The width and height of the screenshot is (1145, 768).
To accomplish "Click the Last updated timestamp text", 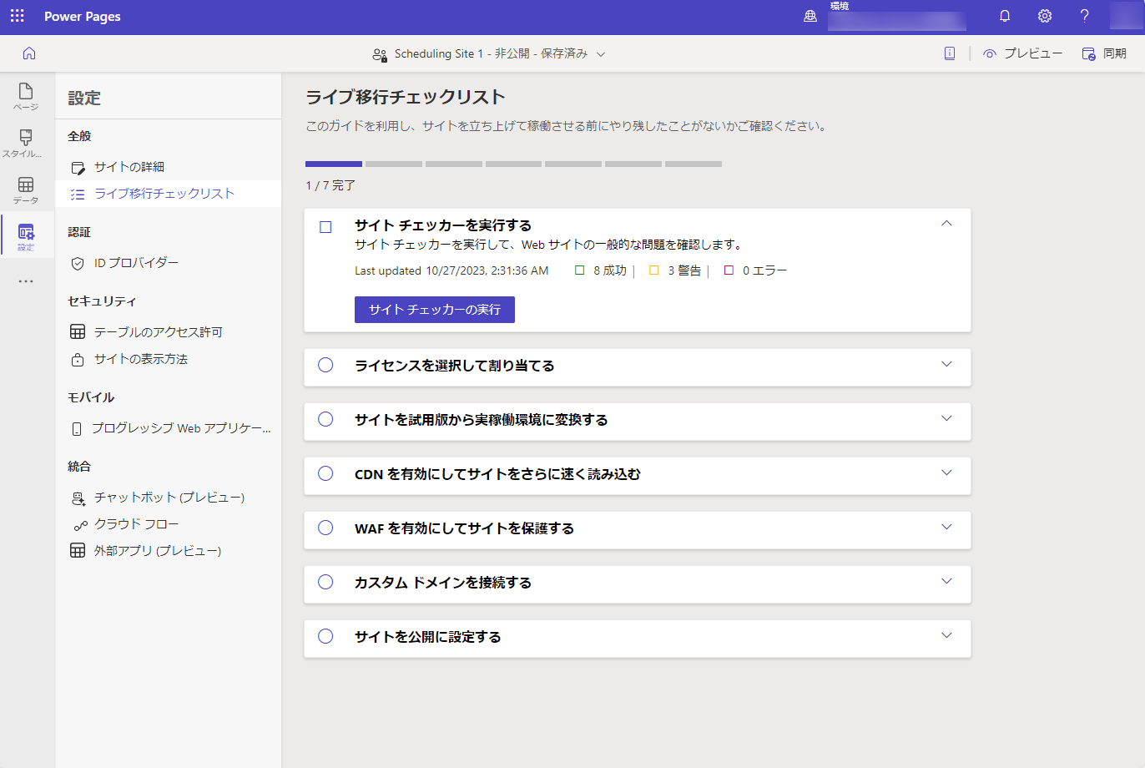I will (x=451, y=270).
